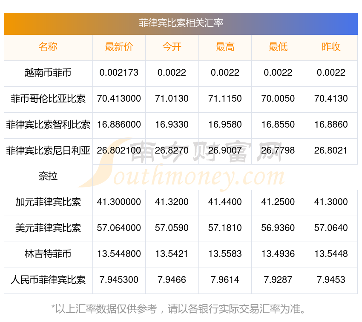The width and height of the screenshot is (362, 322).
Task: Select the 名称 column header
Action: [x=48, y=47]
